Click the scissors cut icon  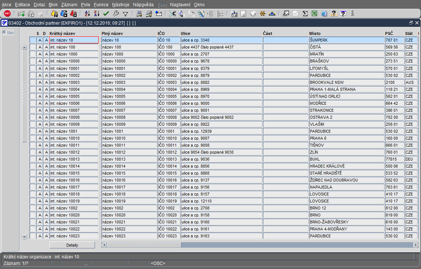[x=172, y=14]
